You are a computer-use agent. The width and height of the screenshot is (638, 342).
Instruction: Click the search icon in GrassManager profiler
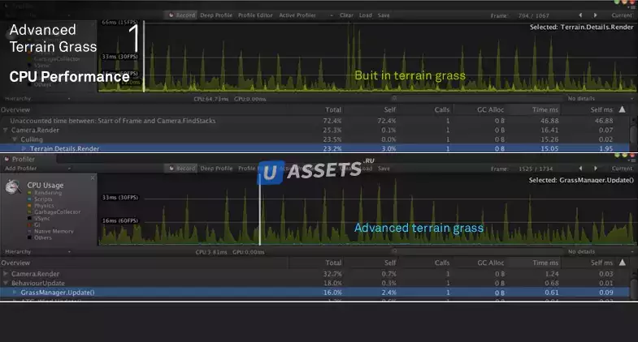394,251
